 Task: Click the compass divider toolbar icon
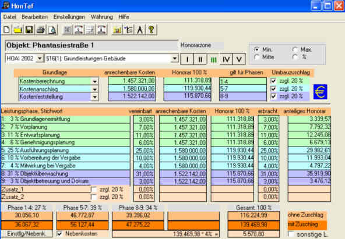click(140, 30)
